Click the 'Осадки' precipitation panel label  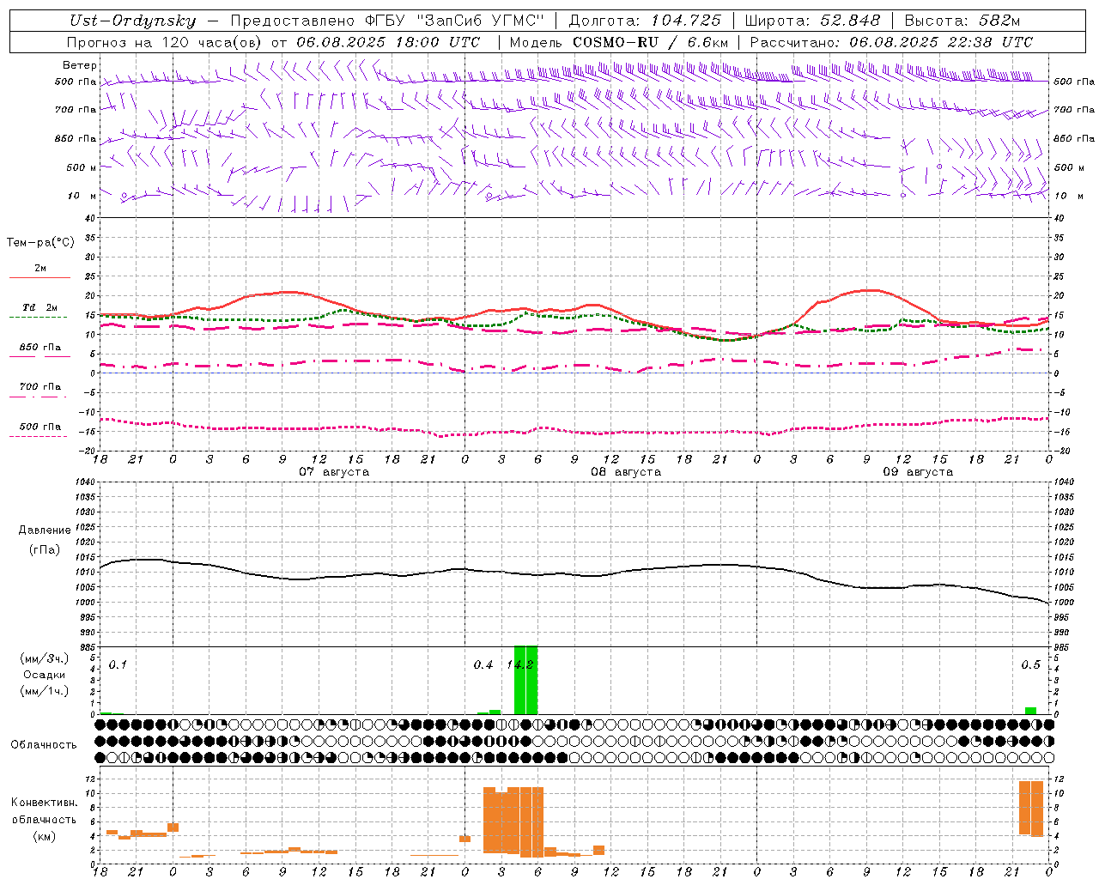click(45, 675)
